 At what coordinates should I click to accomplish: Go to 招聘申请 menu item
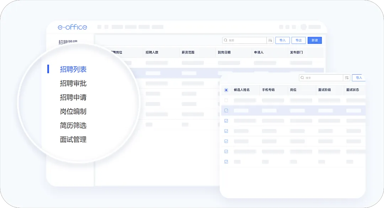click(x=73, y=97)
